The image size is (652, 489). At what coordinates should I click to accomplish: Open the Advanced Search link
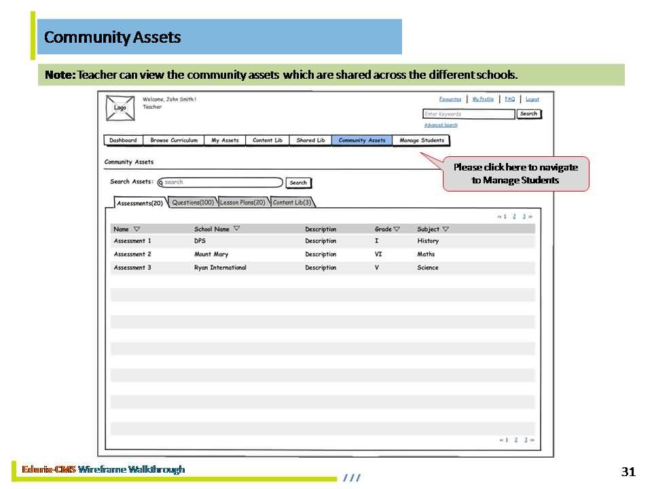pyautogui.click(x=441, y=125)
